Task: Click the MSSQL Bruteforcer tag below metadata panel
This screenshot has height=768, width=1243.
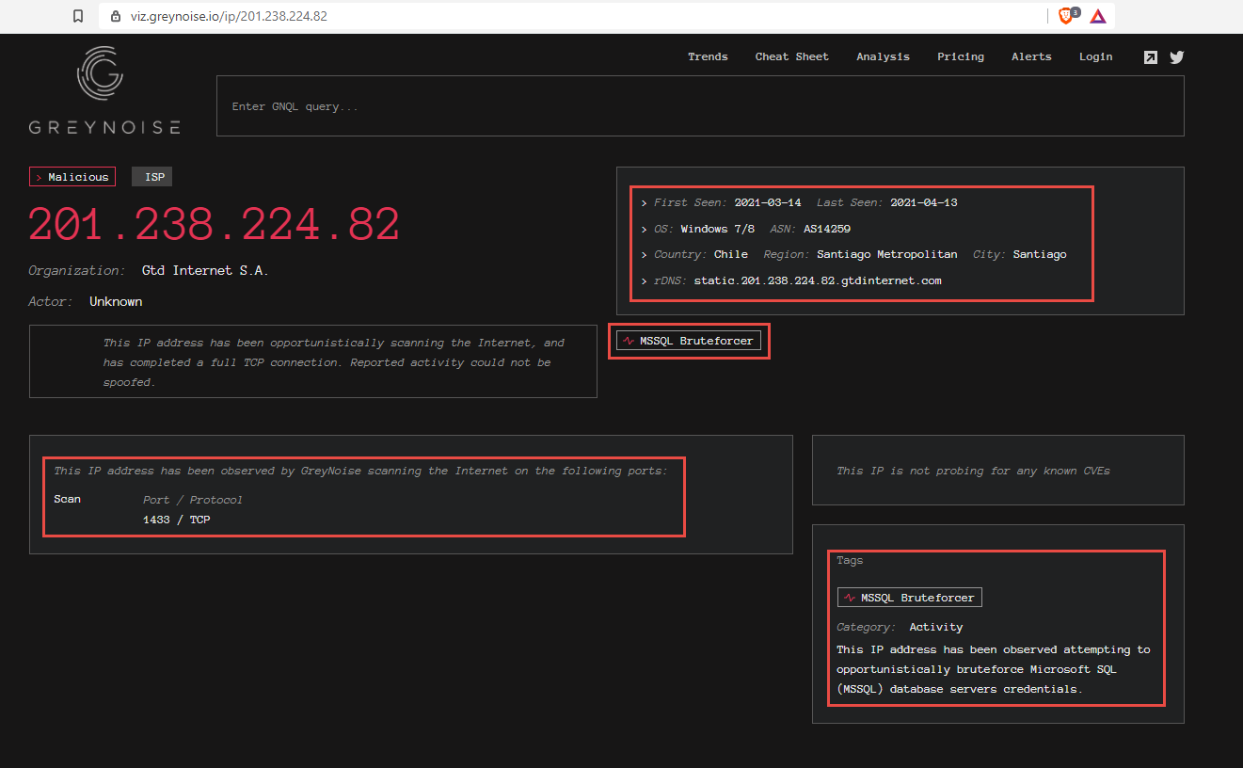Action: coord(689,341)
